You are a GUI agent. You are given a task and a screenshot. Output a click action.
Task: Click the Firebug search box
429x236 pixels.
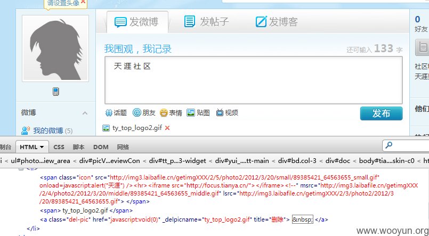406,146
